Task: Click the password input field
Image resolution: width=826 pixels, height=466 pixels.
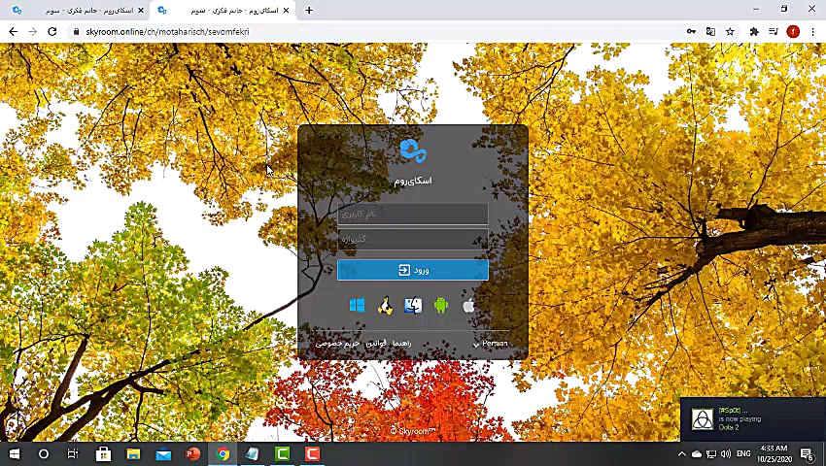Action: [412, 239]
